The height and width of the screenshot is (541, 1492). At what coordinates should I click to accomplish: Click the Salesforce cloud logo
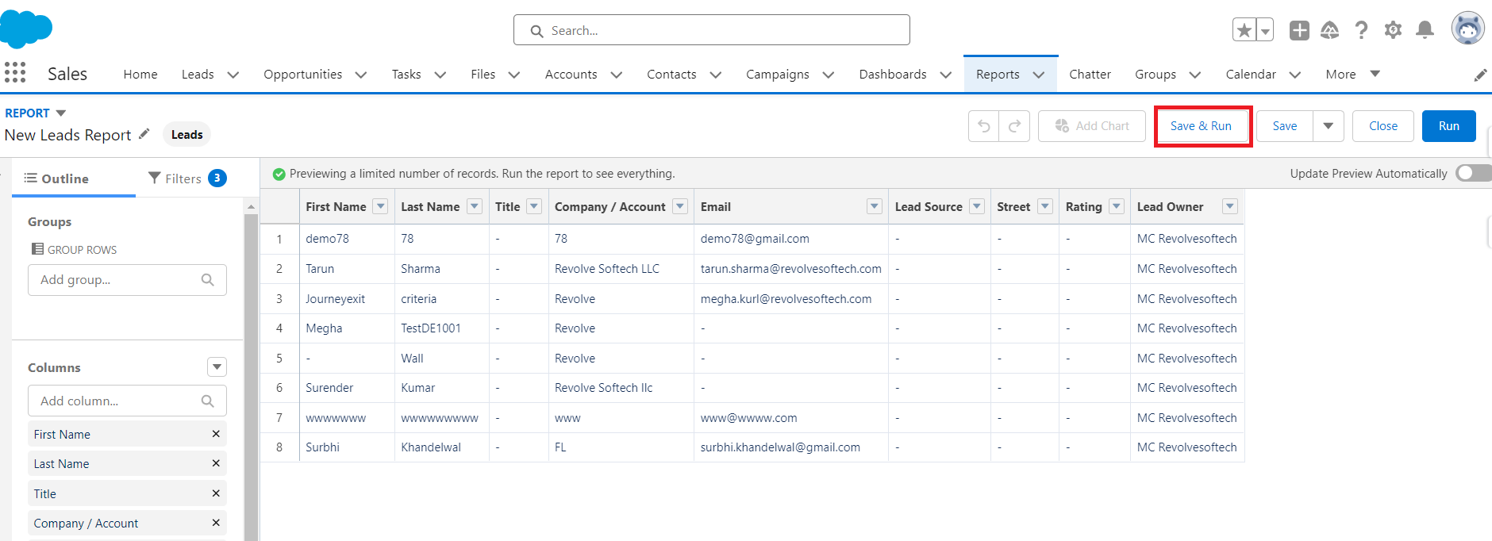coord(26,29)
